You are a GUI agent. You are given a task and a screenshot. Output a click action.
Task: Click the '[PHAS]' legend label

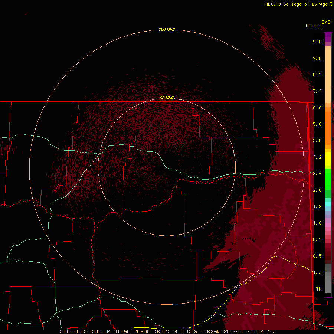point(314,26)
